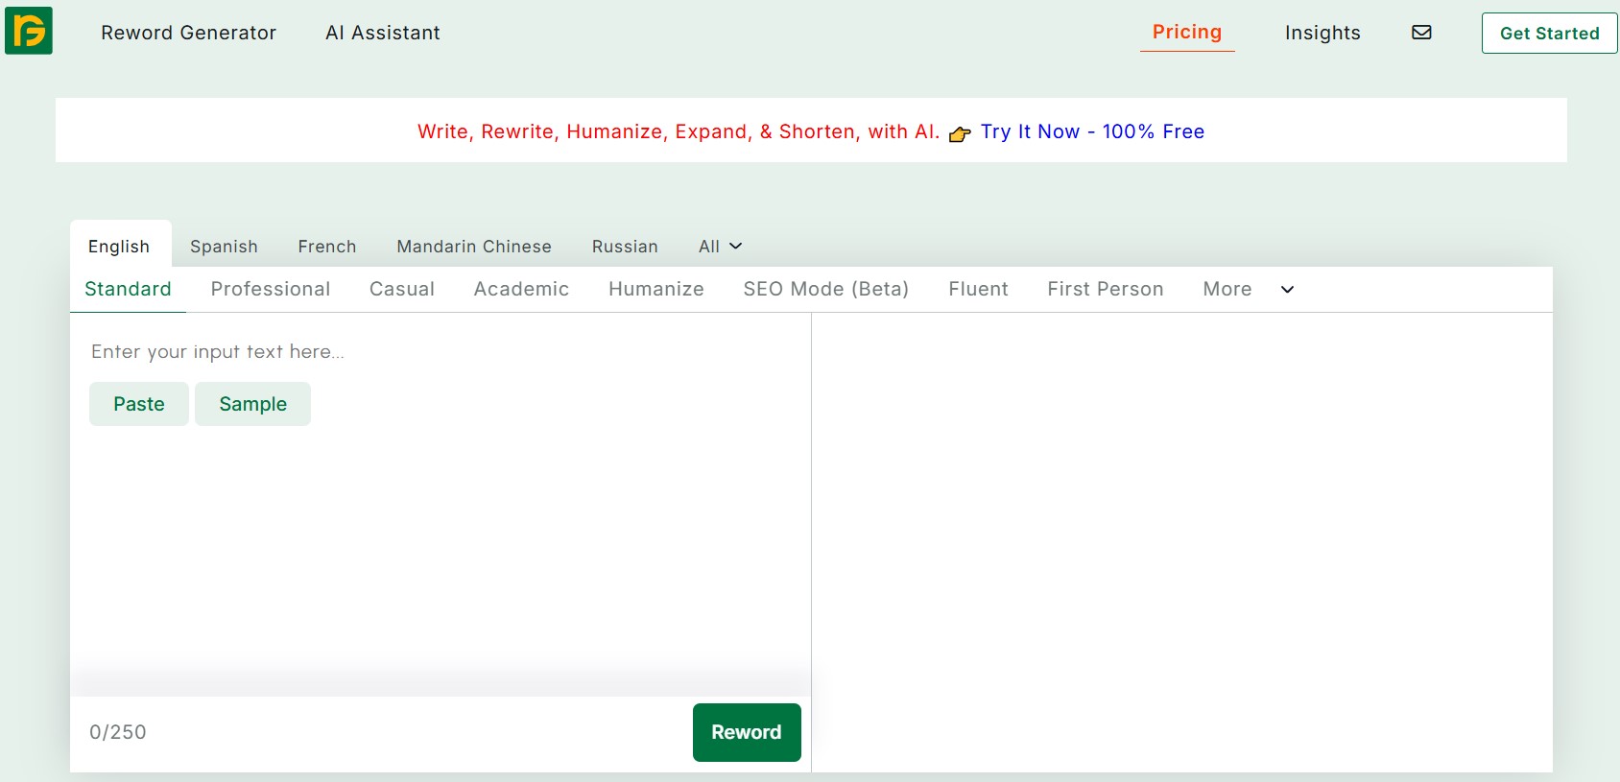Select the First Person mode tab
This screenshot has height=782, width=1620.
pos(1106,289)
